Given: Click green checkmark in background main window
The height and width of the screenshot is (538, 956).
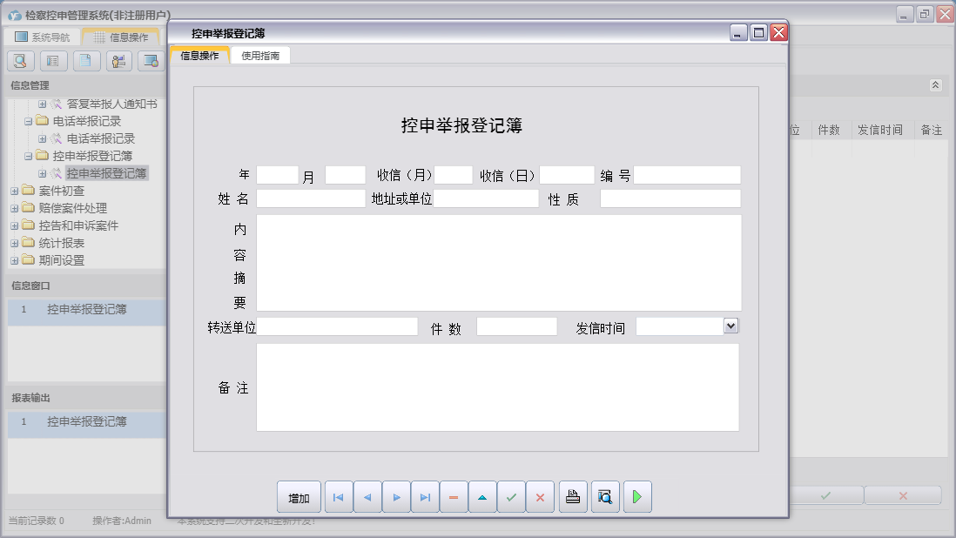Looking at the screenshot, I should [x=825, y=496].
